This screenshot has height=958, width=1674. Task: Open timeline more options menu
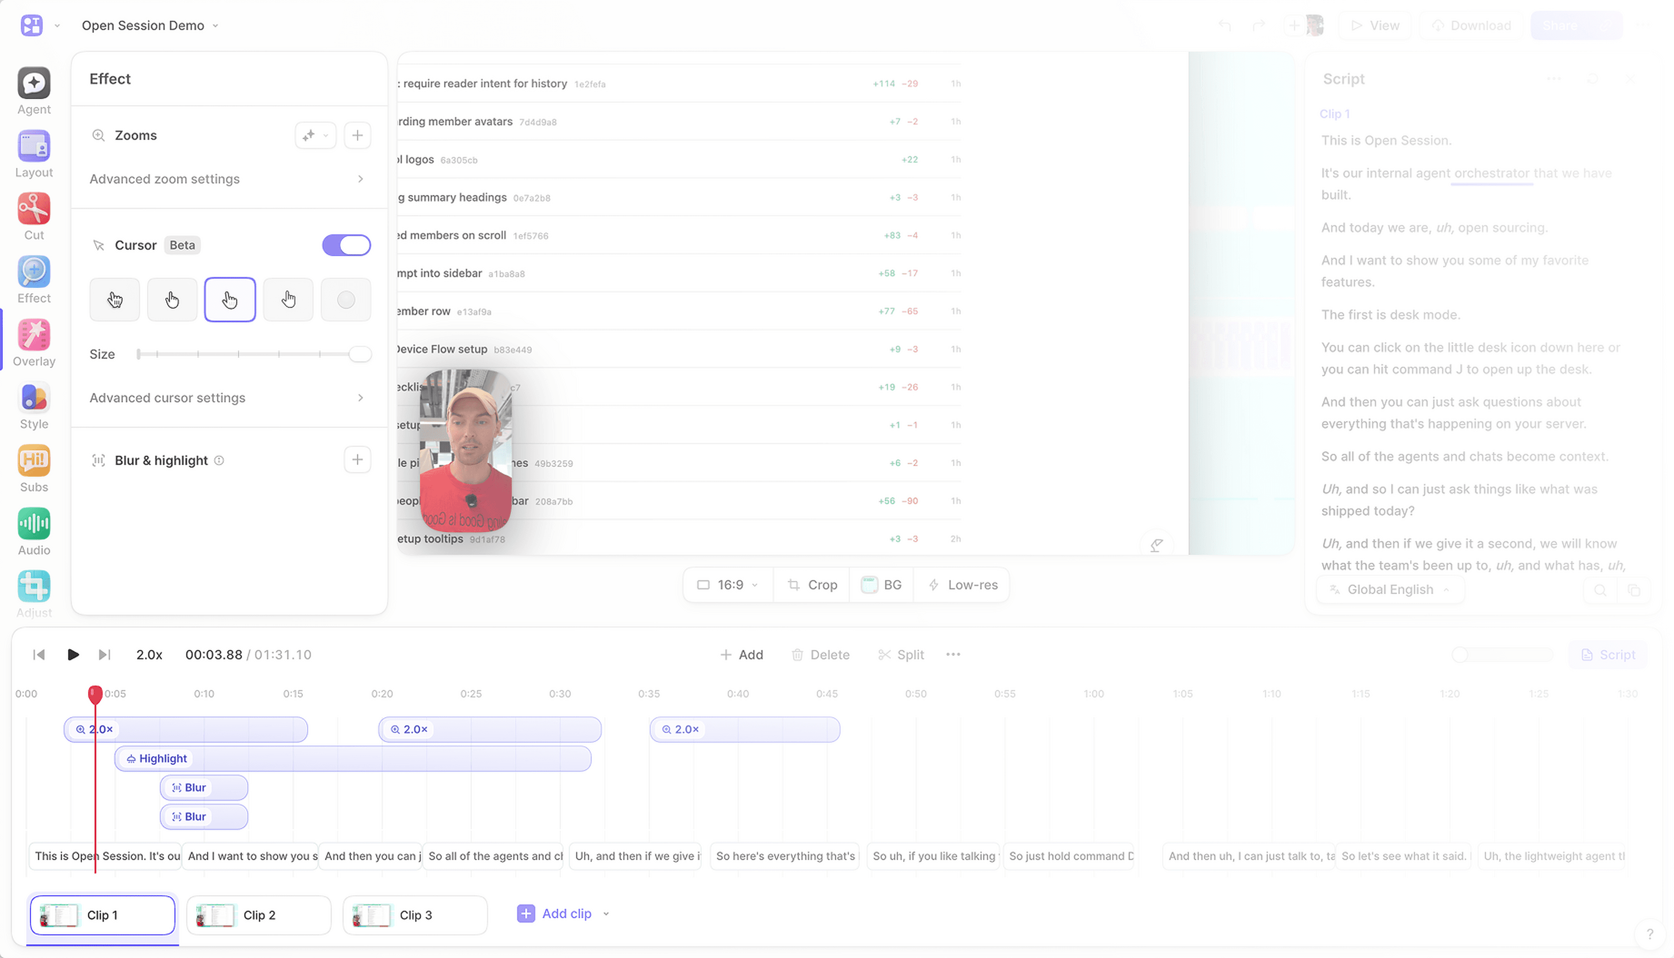tap(953, 655)
